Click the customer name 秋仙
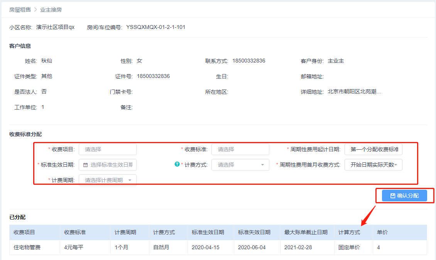 click(x=47, y=61)
